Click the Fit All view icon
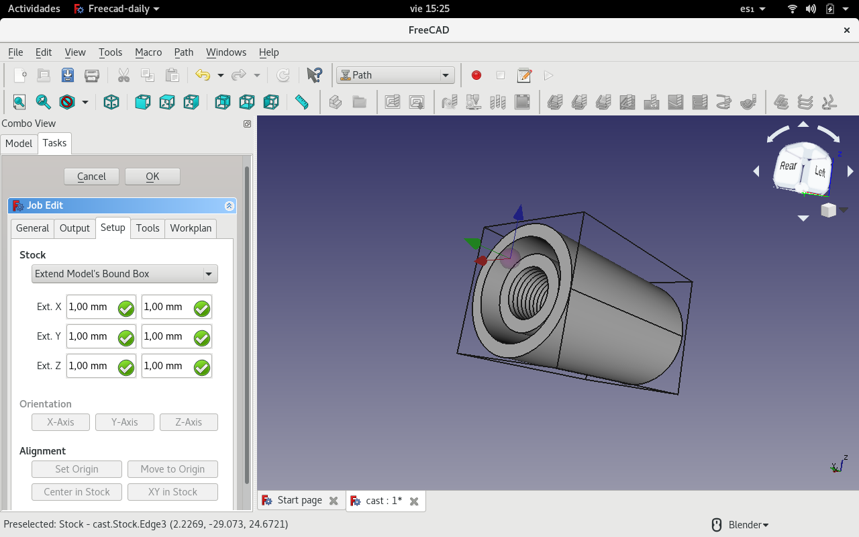 19,102
